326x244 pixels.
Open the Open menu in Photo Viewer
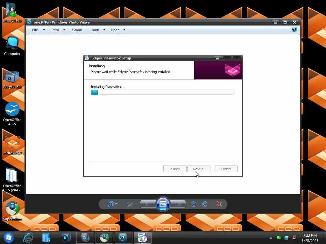pyautogui.click(x=115, y=30)
